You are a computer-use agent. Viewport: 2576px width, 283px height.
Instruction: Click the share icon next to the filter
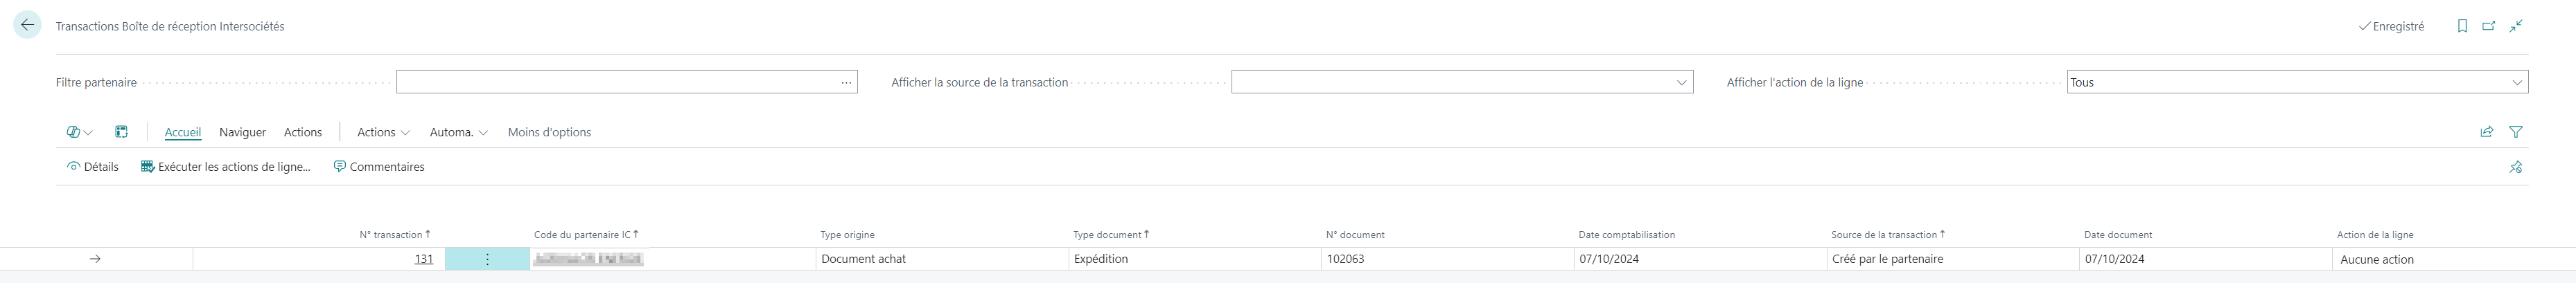point(2487,132)
